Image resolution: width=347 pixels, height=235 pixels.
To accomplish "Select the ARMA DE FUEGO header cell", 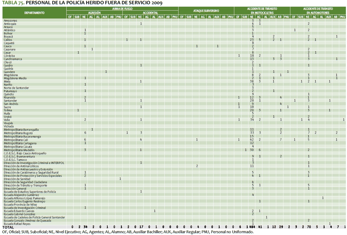I will 122,9.
